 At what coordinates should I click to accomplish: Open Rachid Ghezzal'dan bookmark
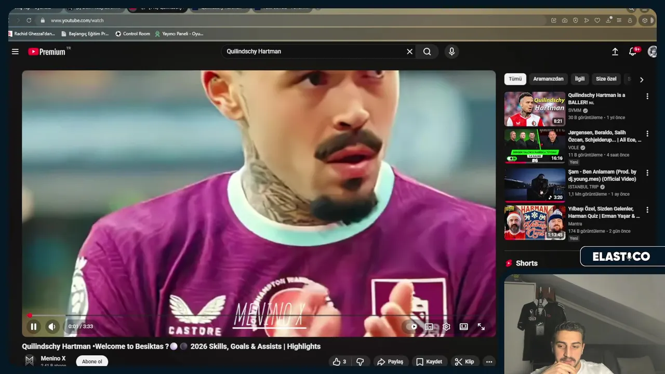tap(32, 34)
